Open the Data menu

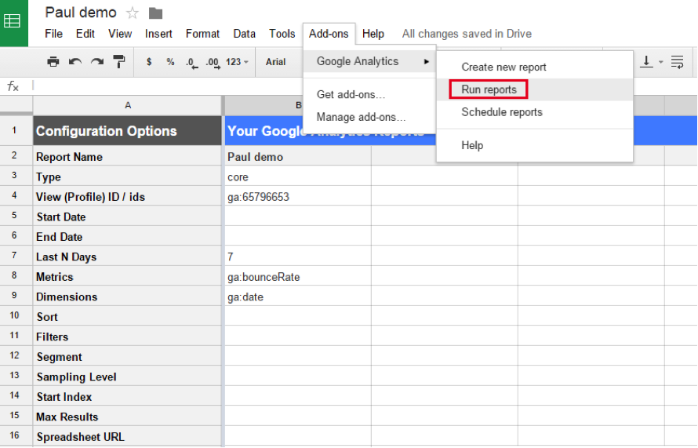click(x=245, y=34)
